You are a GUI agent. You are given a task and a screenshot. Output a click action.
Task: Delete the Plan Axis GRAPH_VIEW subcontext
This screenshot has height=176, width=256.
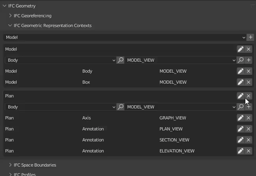249,118
